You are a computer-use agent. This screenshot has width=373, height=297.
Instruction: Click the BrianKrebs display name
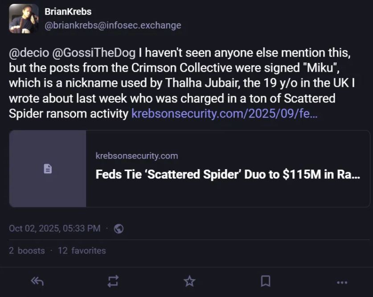(x=68, y=12)
